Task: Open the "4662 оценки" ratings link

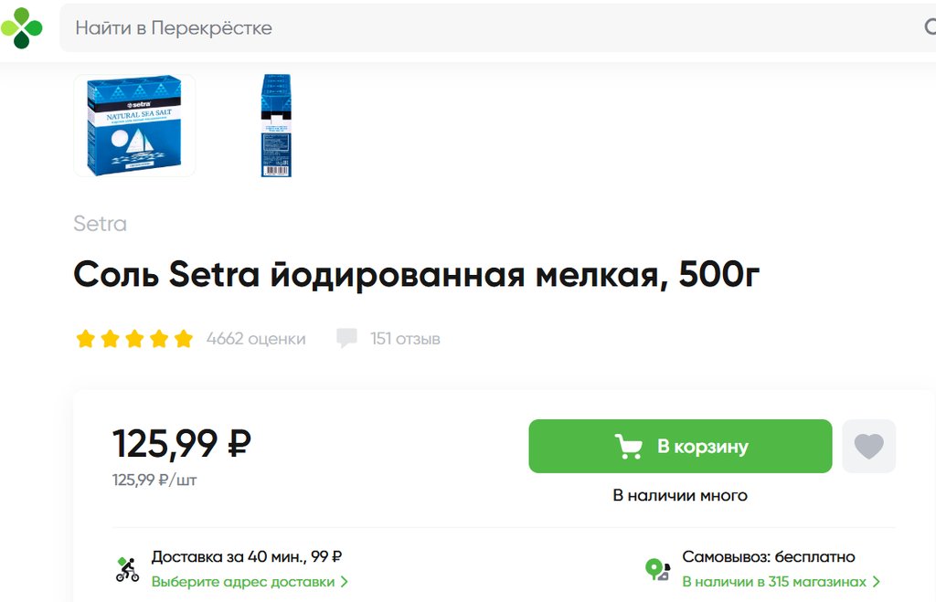Action: 256,339
